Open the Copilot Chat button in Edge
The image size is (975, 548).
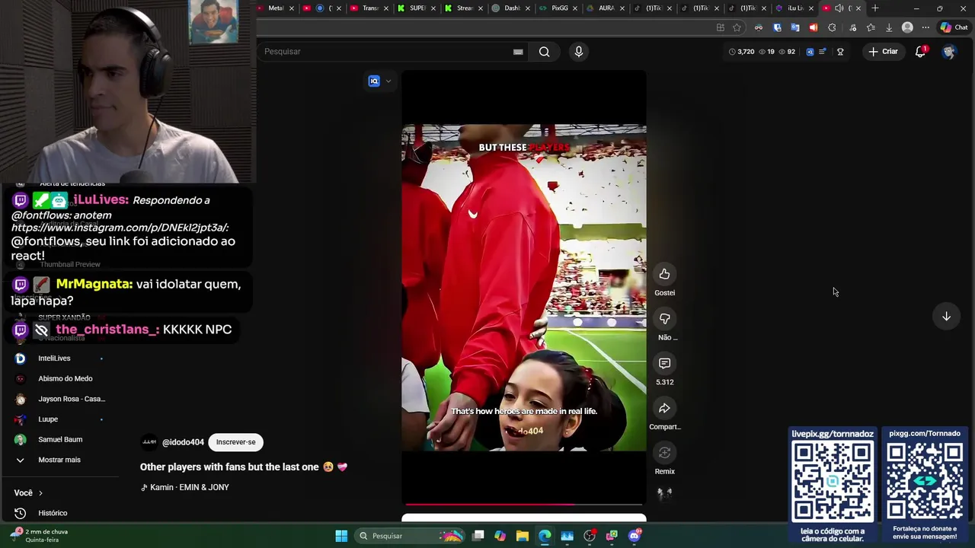tap(954, 27)
